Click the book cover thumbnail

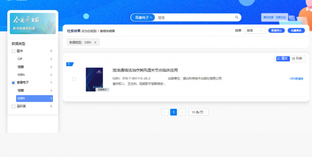point(94,79)
